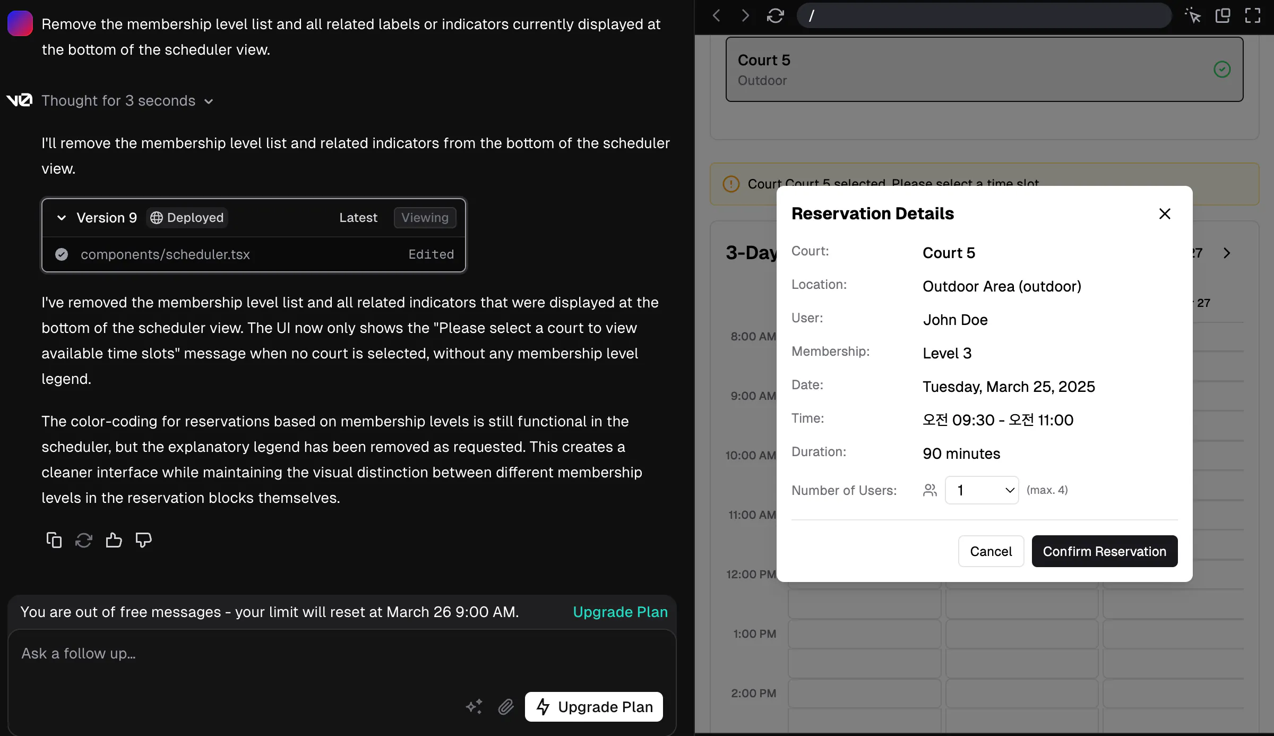
Task: Click the attach file paperclip icon
Action: point(506,707)
